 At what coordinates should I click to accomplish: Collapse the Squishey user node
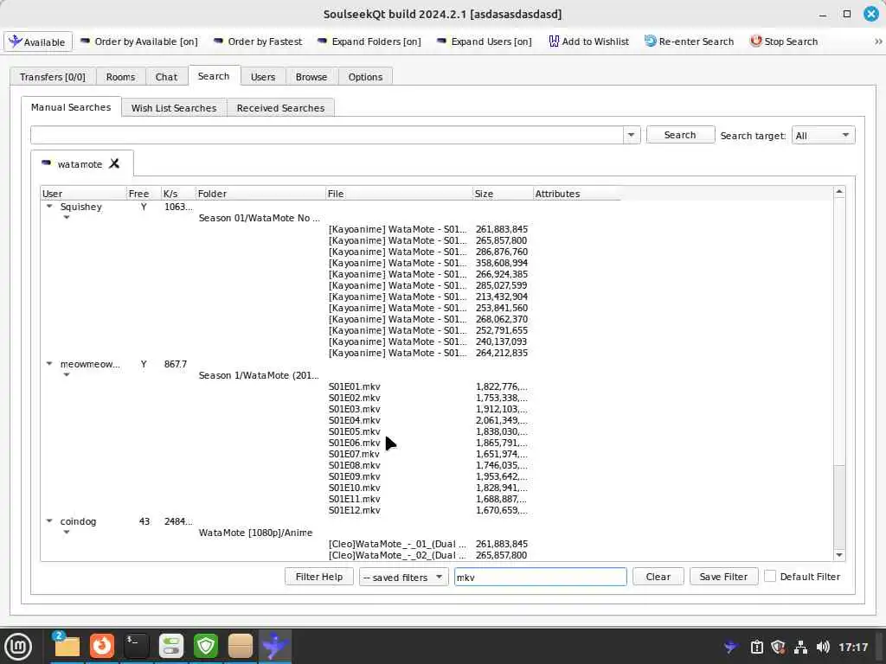click(x=49, y=207)
